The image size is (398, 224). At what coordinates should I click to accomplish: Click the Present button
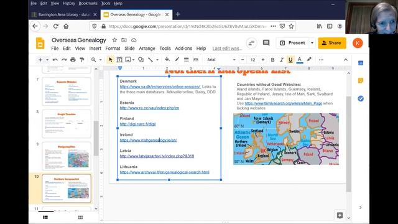[x=293, y=43]
